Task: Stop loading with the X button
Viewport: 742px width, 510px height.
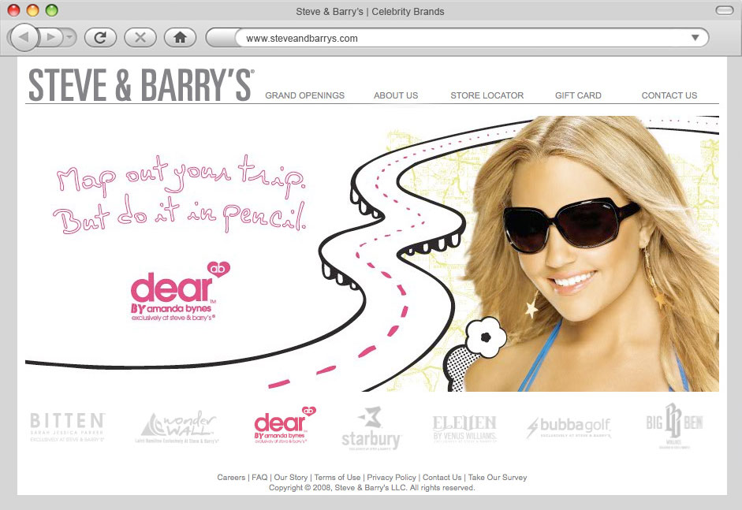Action: (140, 37)
